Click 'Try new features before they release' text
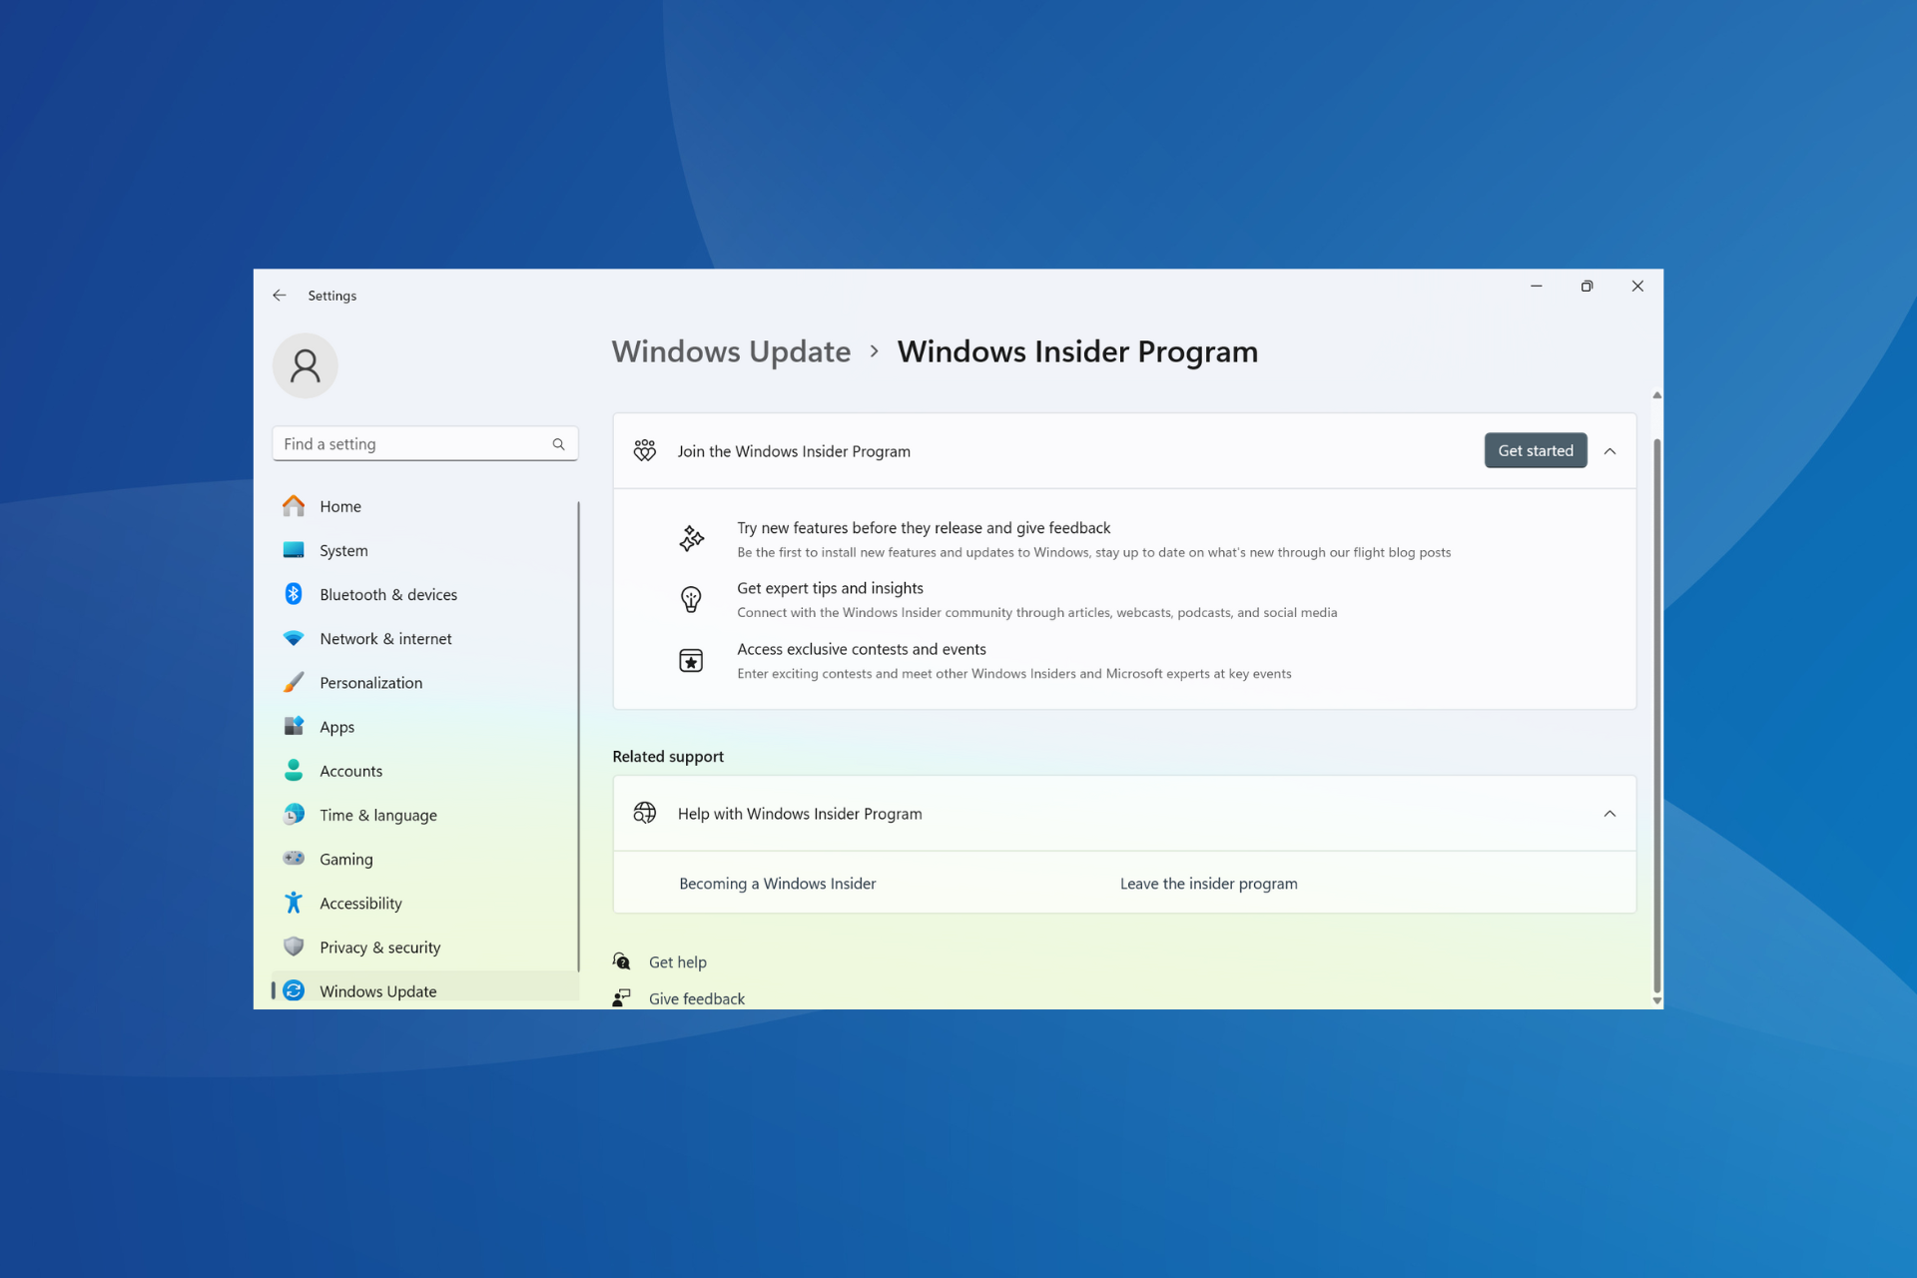This screenshot has height=1278, width=1917. 924,528
